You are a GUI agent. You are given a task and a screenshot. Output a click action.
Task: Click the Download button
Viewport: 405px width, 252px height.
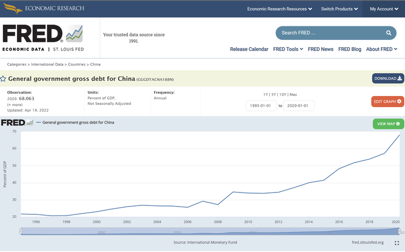[388, 79]
